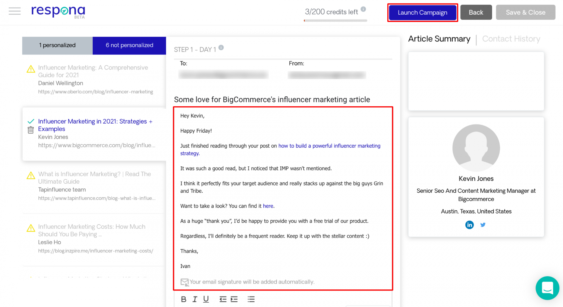This screenshot has width=563, height=307.
Task: Click the oberlo.com blog URL
Action: click(x=96, y=92)
